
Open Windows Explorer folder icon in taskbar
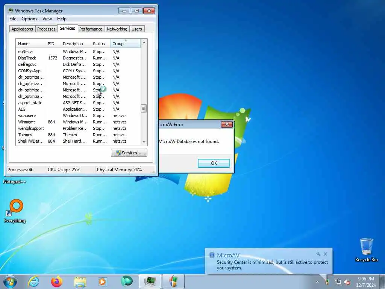pos(80,282)
